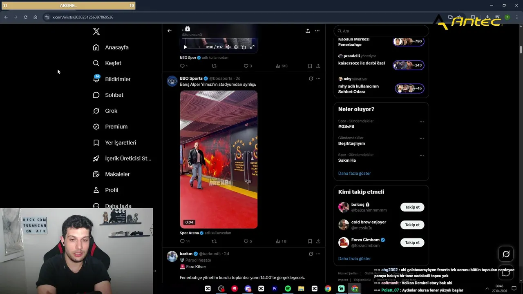Open Makaleler articles
This screenshot has width=523, height=294.
click(x=111, y=174)
